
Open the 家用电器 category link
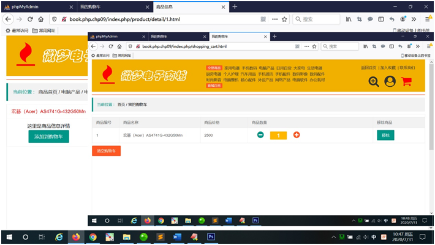click(x=232, y=68)
